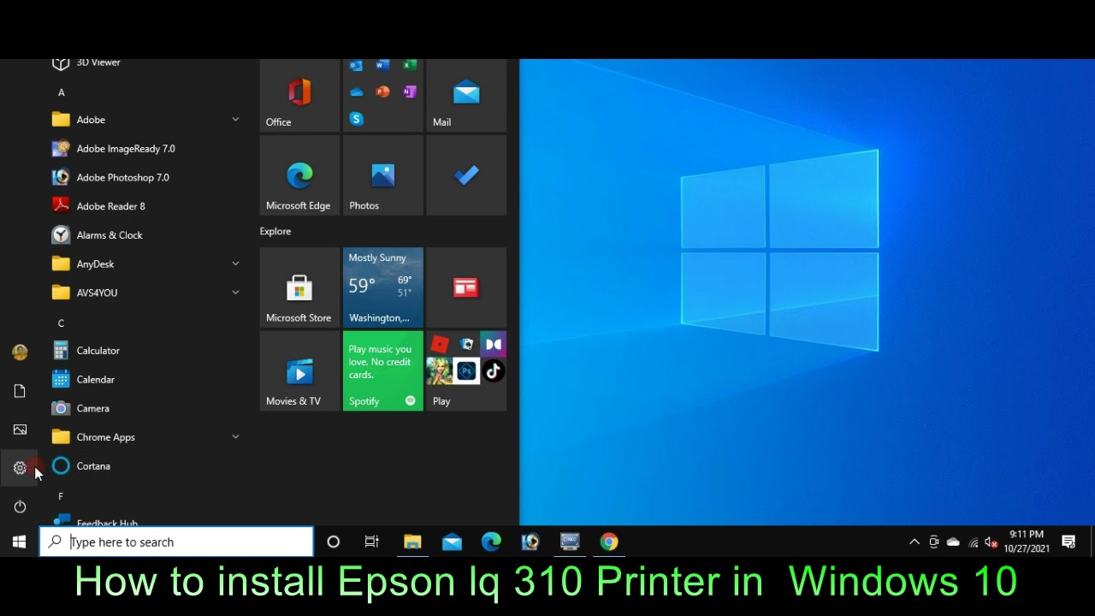Open the Action Center notifications icon
Screen dimensions: 1095x616
point(1068,542)
